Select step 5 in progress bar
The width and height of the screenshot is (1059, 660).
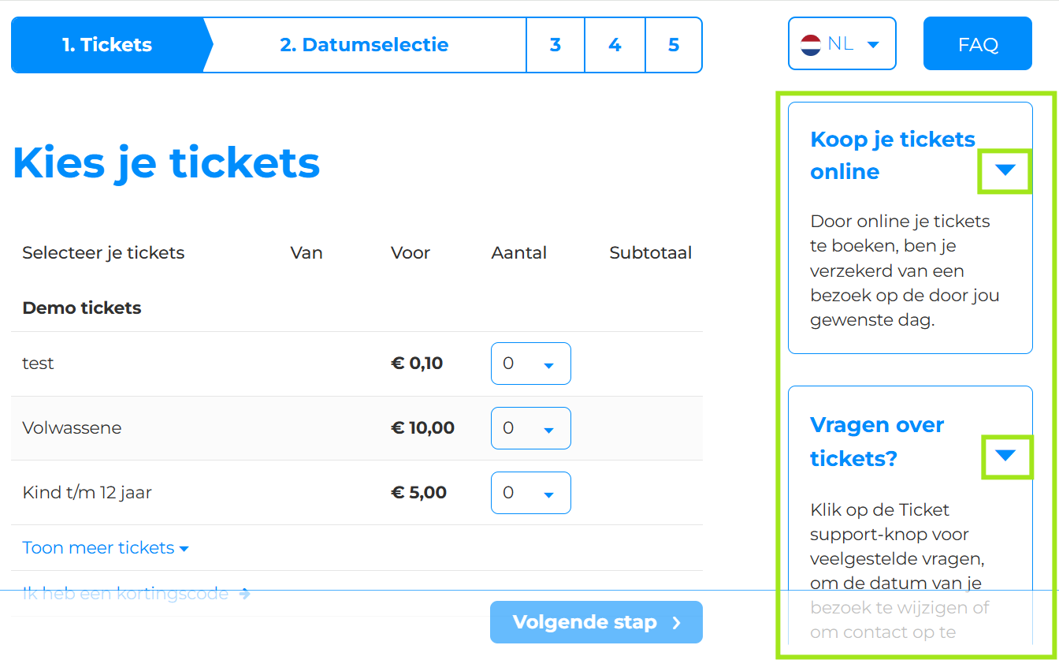coord(674,45)
